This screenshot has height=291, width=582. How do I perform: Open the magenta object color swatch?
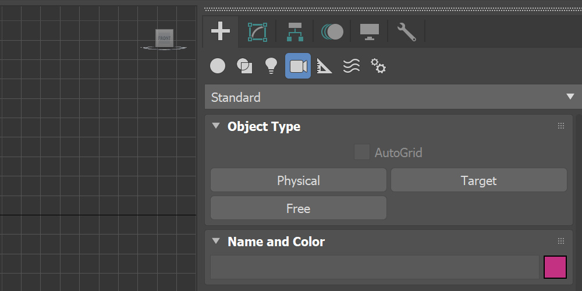(555, 267)
